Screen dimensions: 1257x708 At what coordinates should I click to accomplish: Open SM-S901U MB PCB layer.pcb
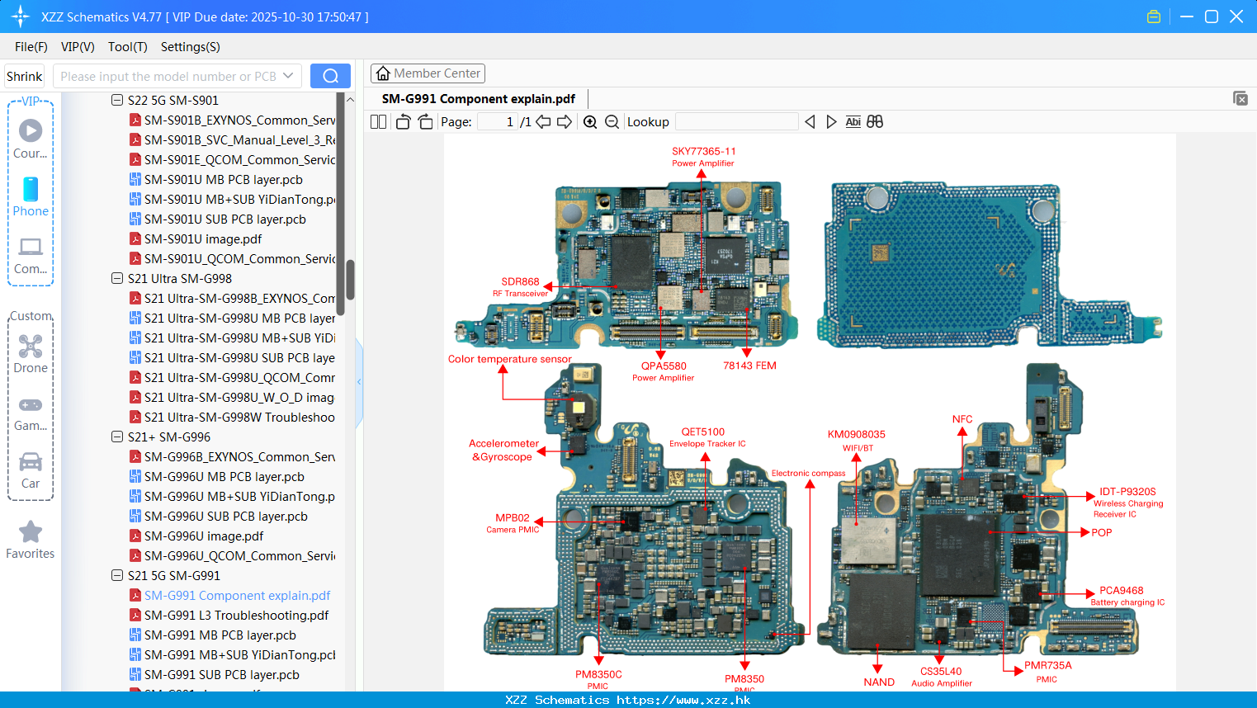tap(224, 179)
